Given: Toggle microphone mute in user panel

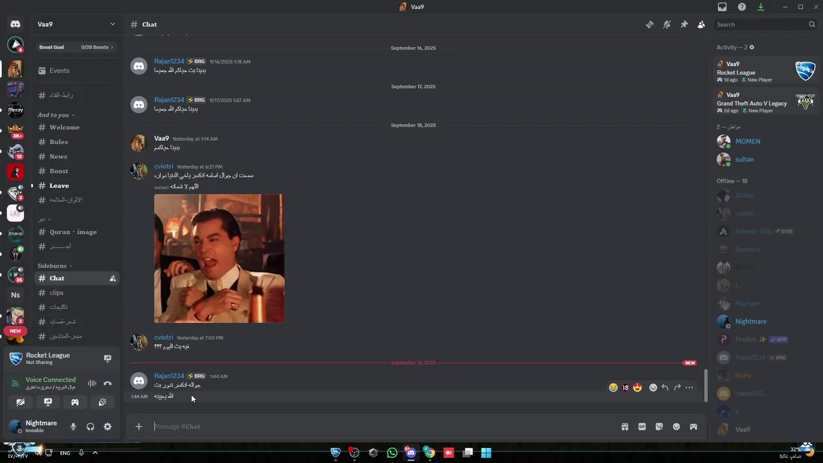Looking at the screenshot, I should tap(73, 426).
